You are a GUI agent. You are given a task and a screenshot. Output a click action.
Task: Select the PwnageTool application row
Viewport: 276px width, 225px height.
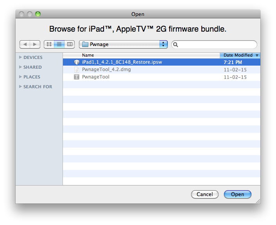(161, 77)
